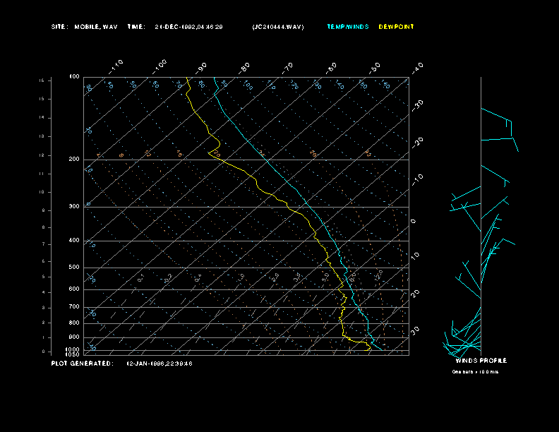
Task: Click the -80 temperature axis label
Action: coord(244,68)
